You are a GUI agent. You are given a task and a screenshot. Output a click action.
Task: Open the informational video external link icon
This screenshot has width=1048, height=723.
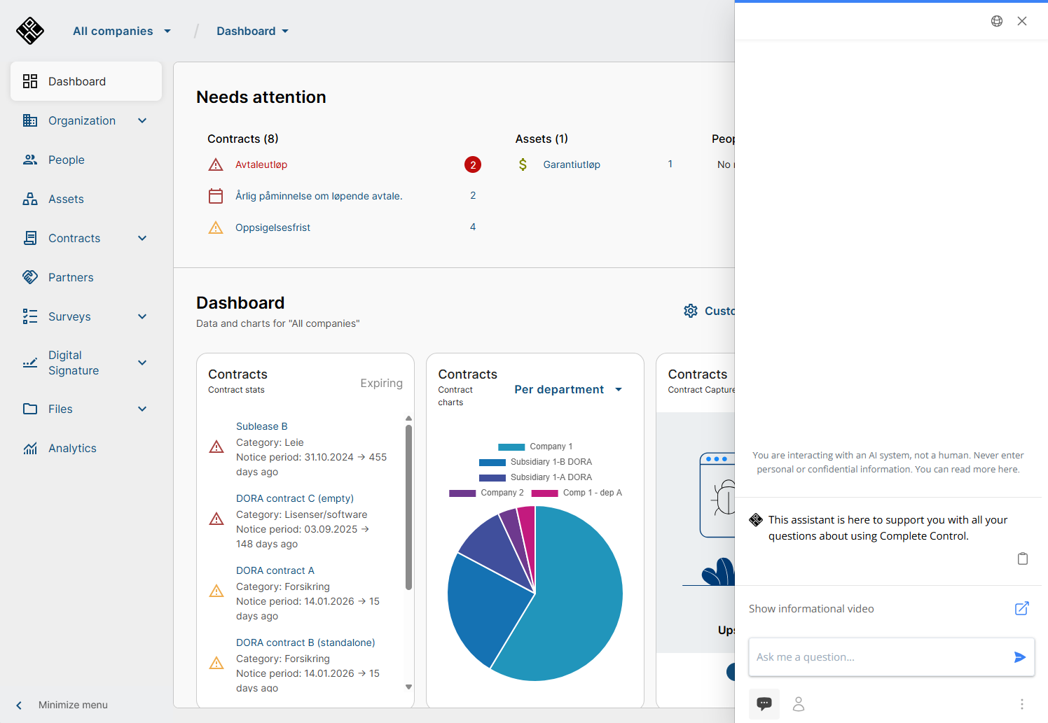point(1021,608)
